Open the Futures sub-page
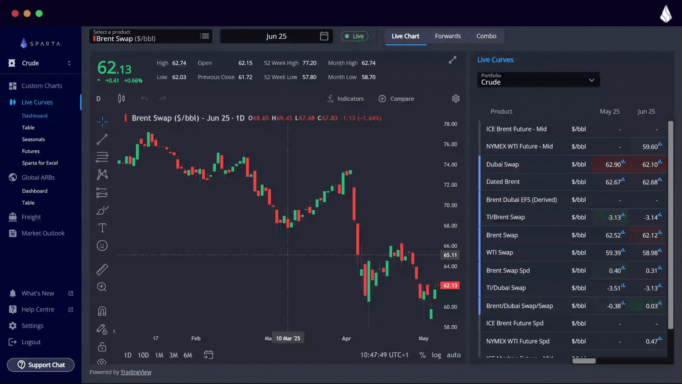This screenshot has height=384, width=682. pos(31,151)
